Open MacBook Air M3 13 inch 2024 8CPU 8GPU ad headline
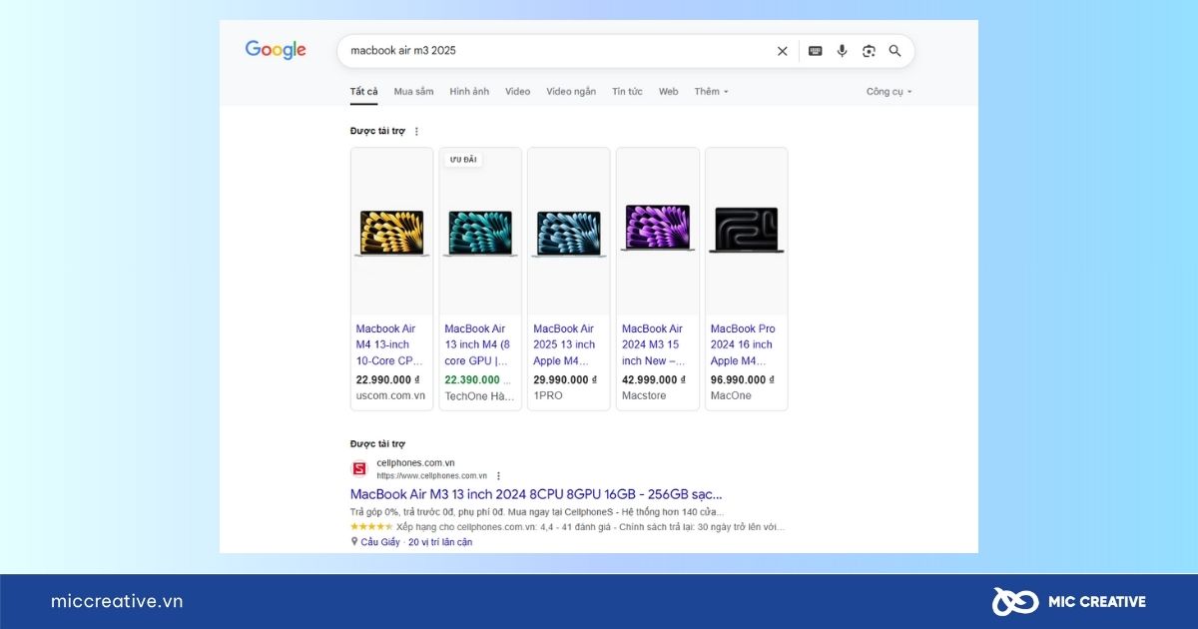Viewport: 1198px width, 629px height. click(x=536, y=494)
